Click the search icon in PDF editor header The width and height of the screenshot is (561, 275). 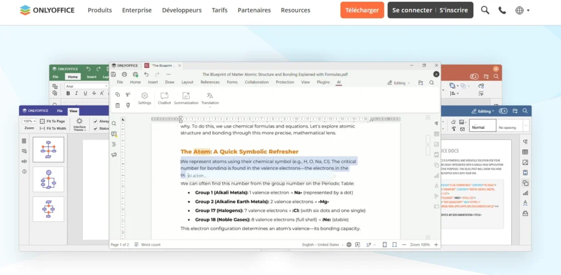pos(432,83)
